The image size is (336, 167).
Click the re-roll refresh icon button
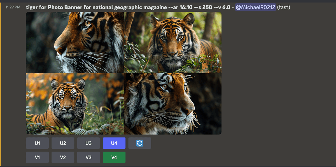(x=140, y=143)
